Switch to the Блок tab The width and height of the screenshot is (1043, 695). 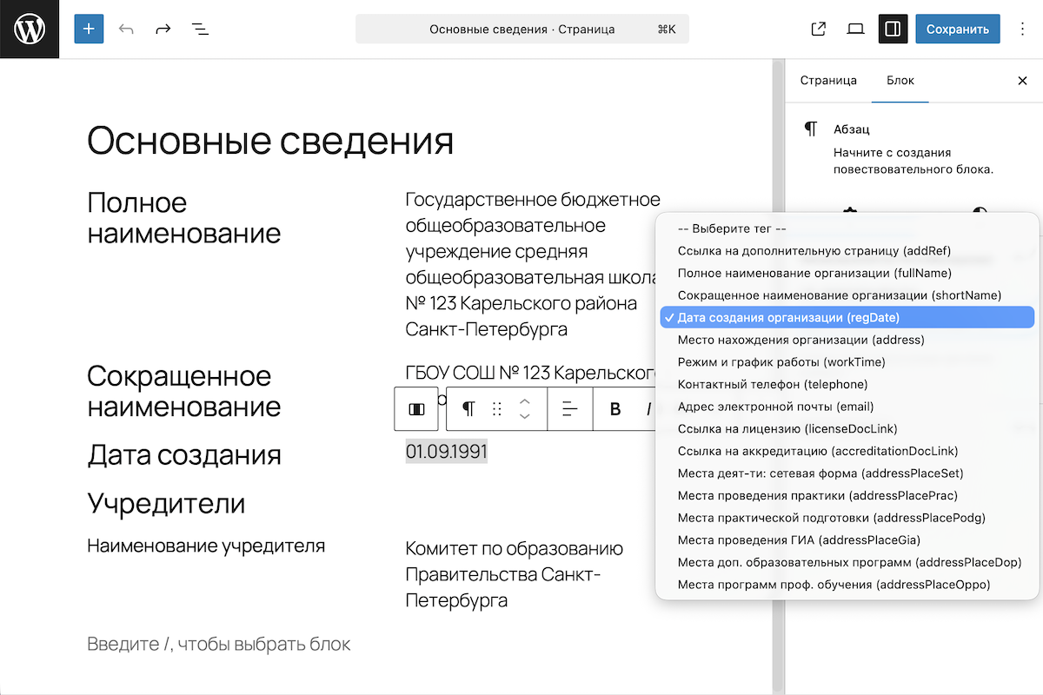coord(900,81)
